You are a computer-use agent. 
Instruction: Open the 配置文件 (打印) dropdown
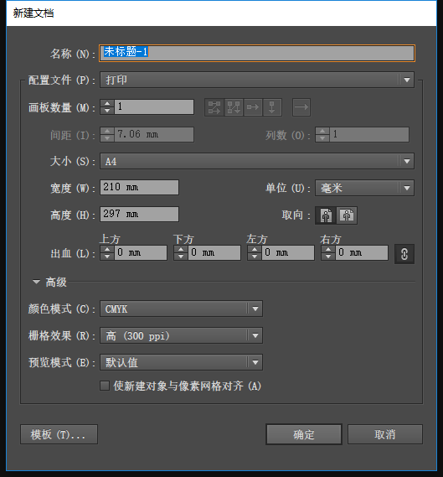pos(257,80)
